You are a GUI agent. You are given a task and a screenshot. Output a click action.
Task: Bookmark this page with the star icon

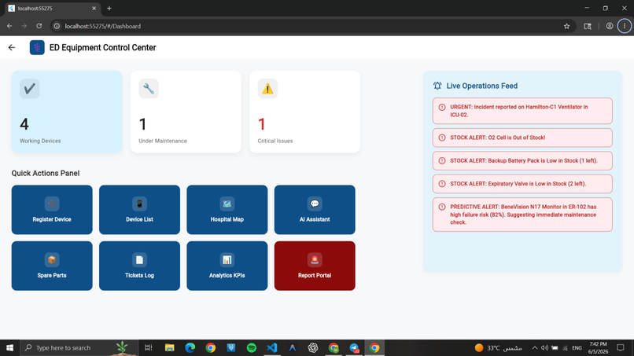coord(566,26)
